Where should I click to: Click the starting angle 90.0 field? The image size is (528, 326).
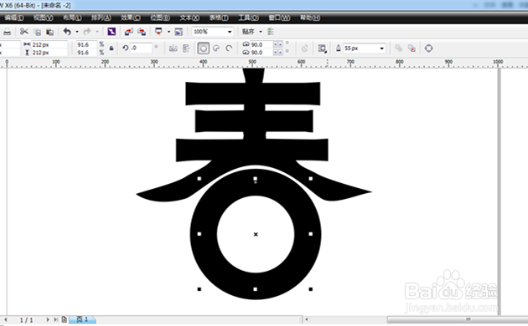pos(261,44)
